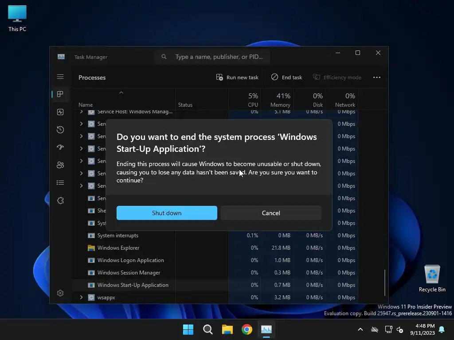Click 21.8 MB memory value

(281, 248)
